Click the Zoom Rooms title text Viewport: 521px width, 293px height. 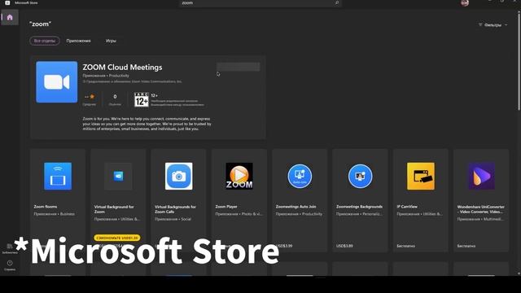pos(46,207)
